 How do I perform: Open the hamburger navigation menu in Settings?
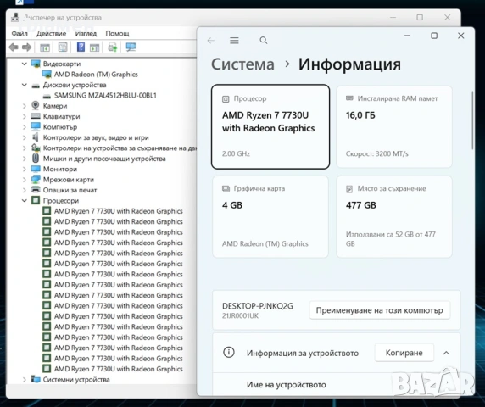[234, 41]
